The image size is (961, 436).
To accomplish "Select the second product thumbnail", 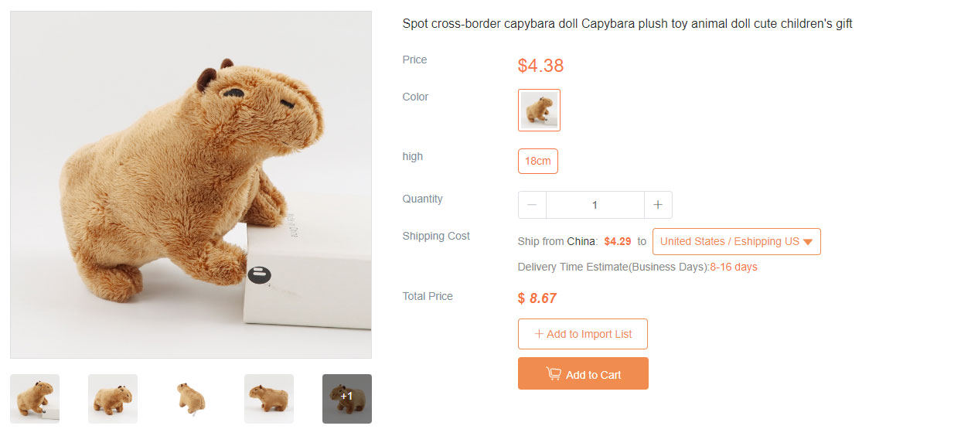I will (x=113, y=399).
